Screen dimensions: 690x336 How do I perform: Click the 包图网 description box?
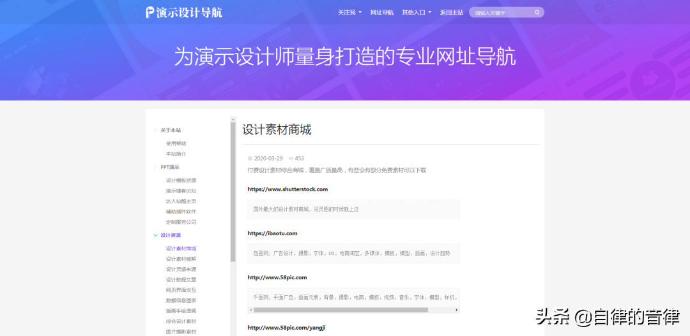click(353, 253)
